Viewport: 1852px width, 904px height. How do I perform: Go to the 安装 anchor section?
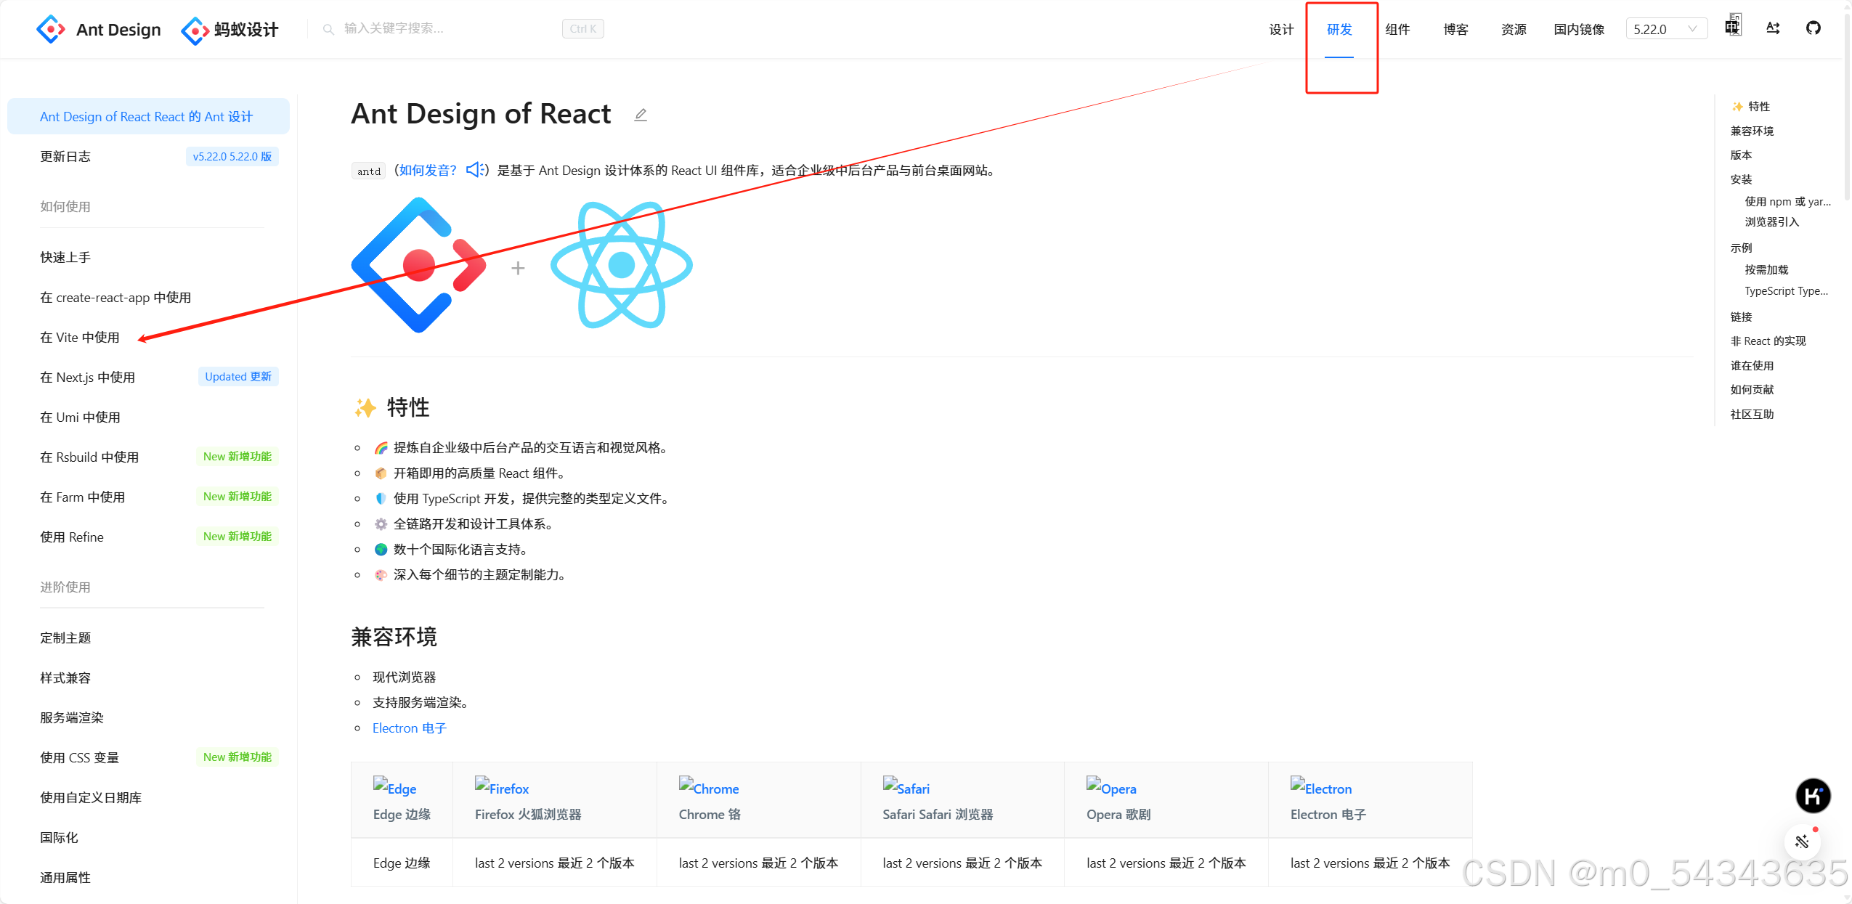click(1741, 179)
